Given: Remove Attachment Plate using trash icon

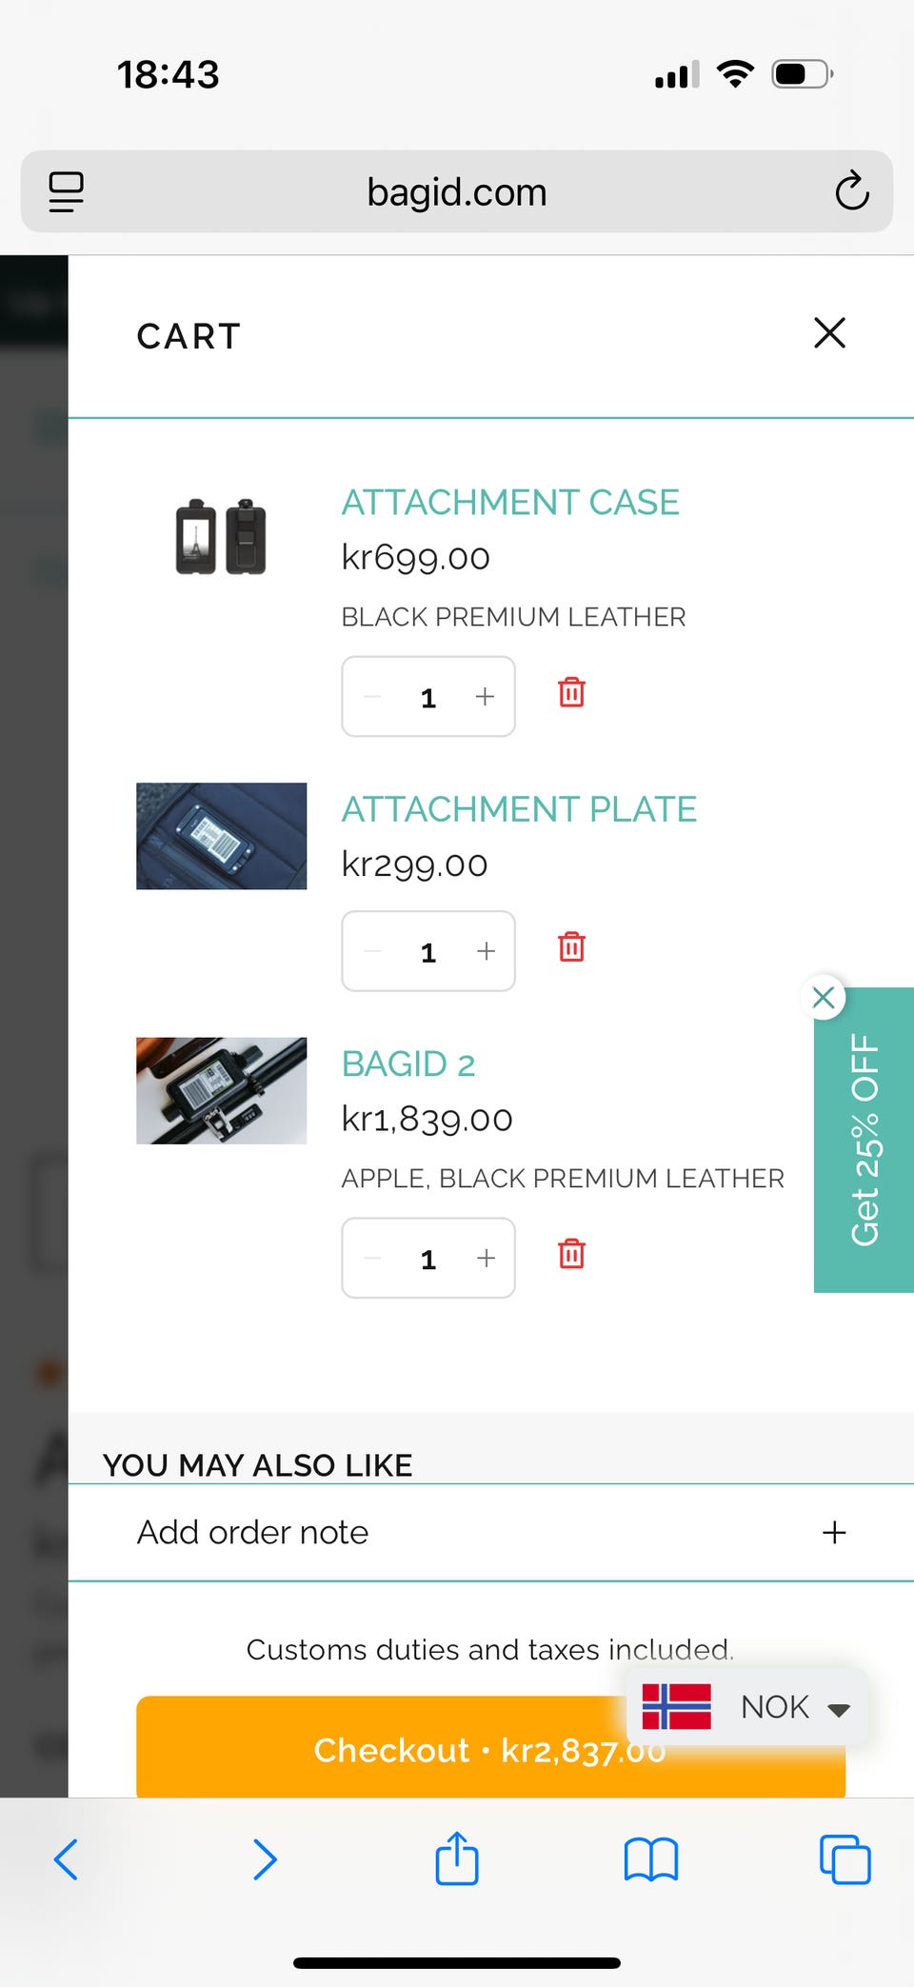Looking at the screenshot, I should click(571, 946).
